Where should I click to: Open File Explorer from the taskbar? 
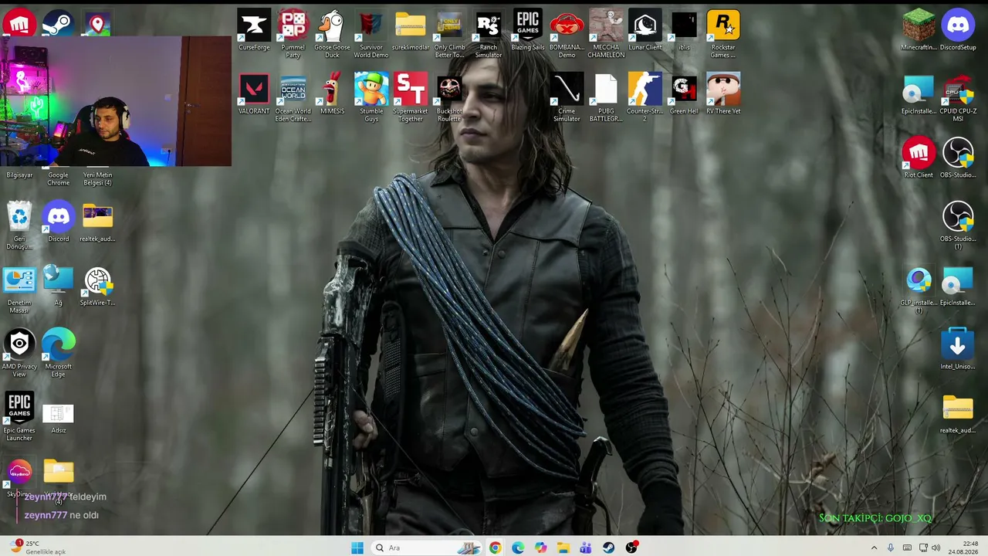pos(563,548)
